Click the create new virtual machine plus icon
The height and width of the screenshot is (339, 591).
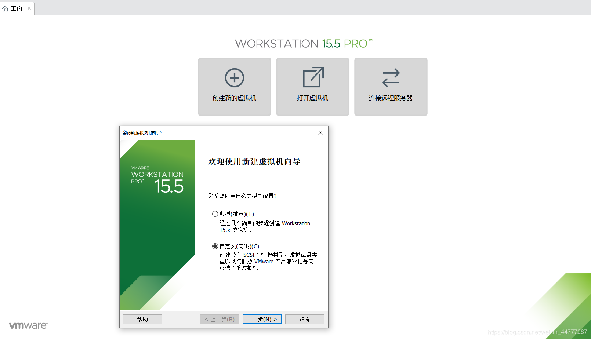coord(235,78)
